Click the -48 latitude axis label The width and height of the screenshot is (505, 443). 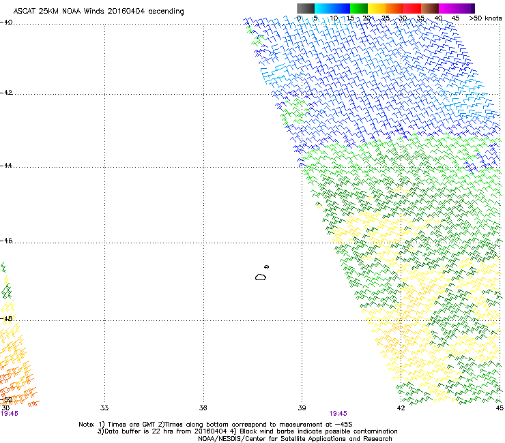coord(6,318)
